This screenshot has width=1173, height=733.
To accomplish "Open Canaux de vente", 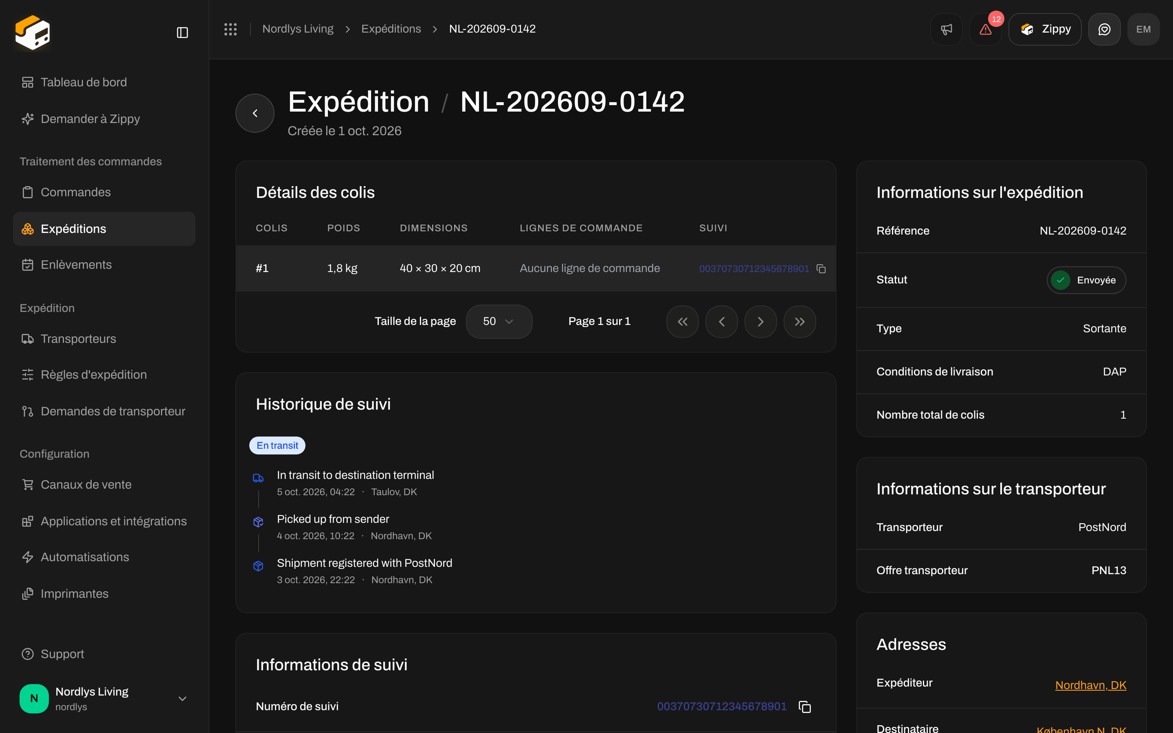I will click(104, 485).
